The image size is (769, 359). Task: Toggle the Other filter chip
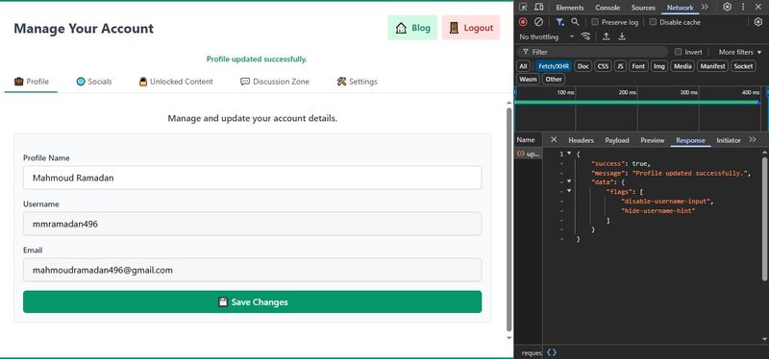coord(554,79)
